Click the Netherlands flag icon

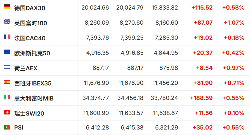coord(7,67)
